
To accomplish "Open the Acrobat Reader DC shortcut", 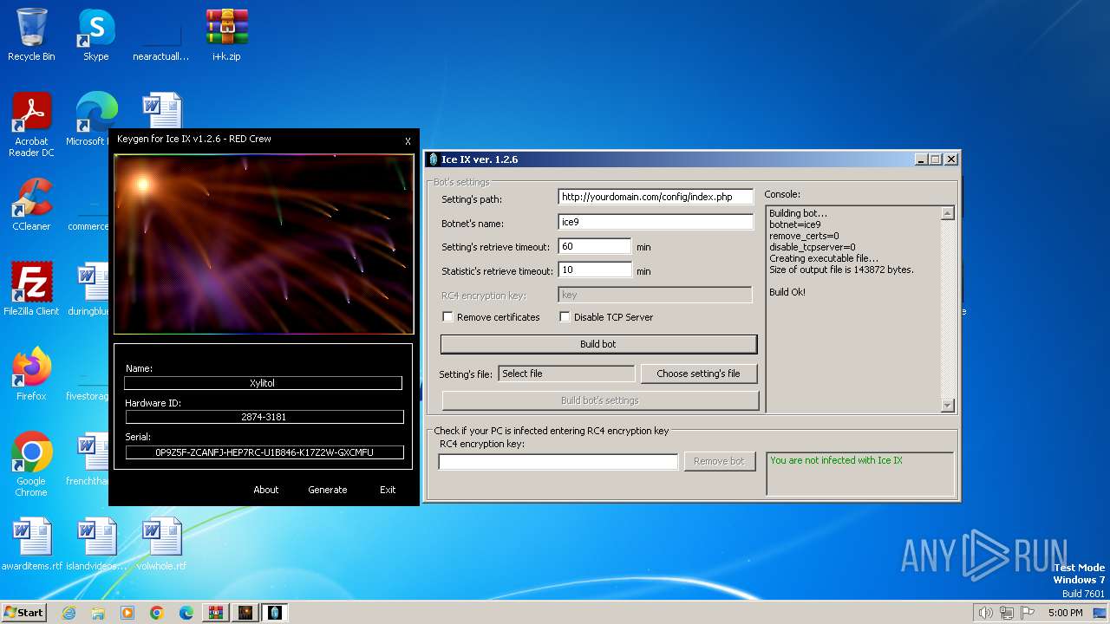I will tap(31, 125).
